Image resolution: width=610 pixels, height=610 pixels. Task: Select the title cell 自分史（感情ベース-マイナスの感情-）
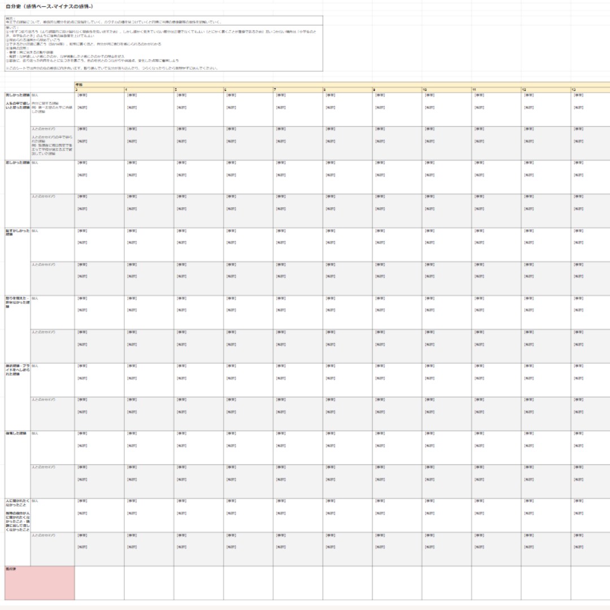[x=49, y=7]
